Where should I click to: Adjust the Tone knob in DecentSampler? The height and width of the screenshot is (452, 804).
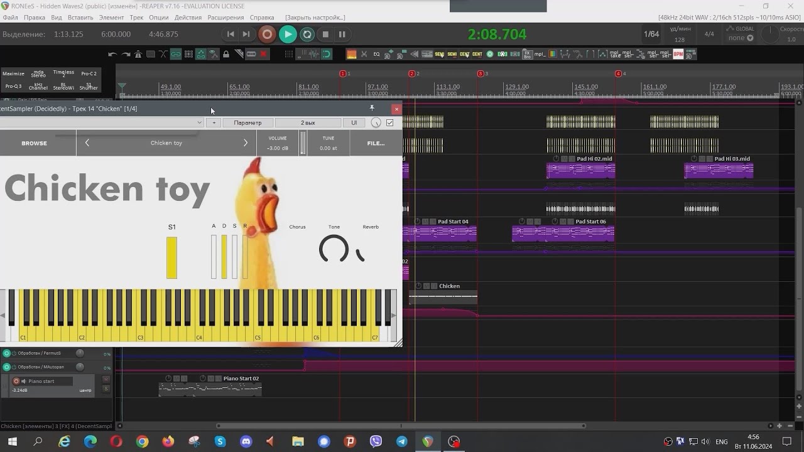coord(334,249)
